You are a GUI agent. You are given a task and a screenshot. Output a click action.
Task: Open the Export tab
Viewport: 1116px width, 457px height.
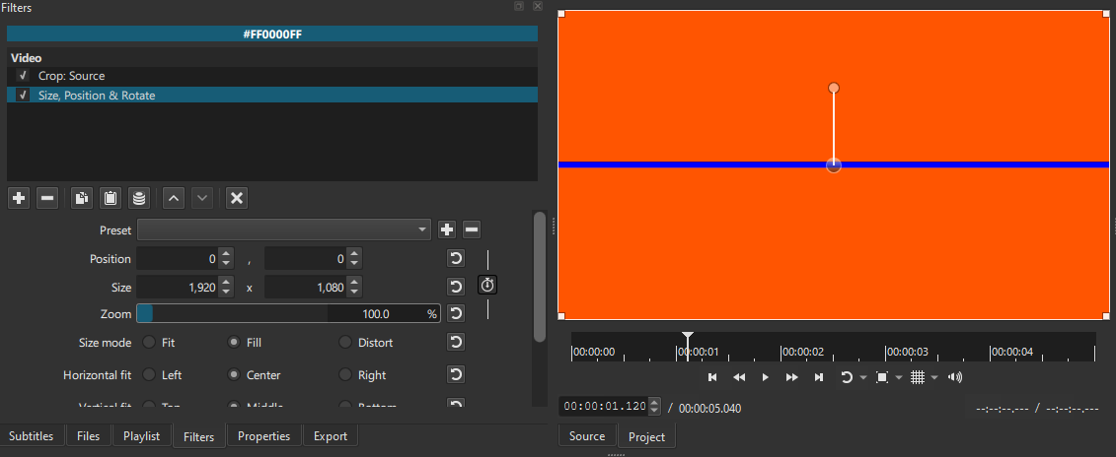pos(330,436)
